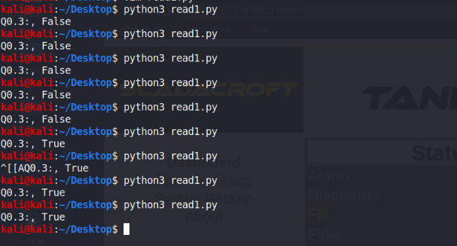The image size is (457, 246).
Task: Select the About link in the background page
Action: [x=204, y=217]
